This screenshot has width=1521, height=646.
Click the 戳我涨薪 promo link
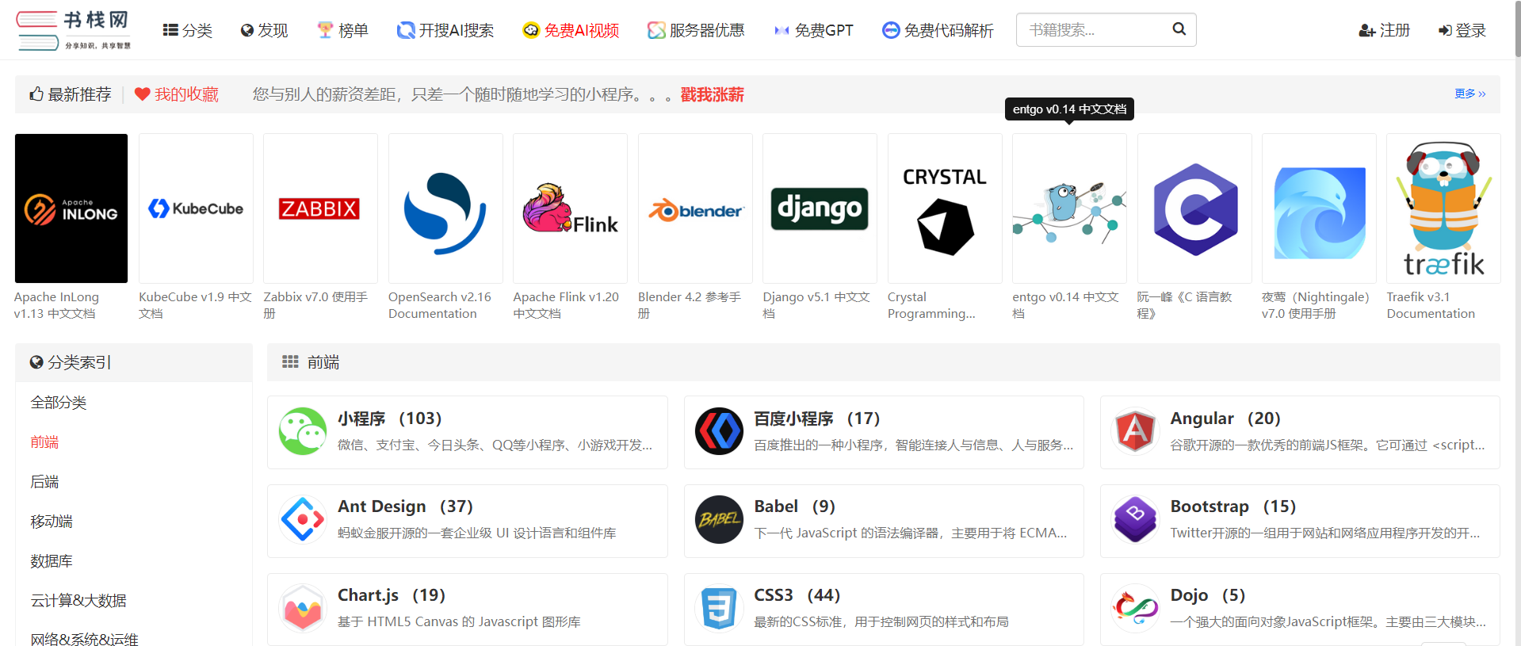(712, 94)
